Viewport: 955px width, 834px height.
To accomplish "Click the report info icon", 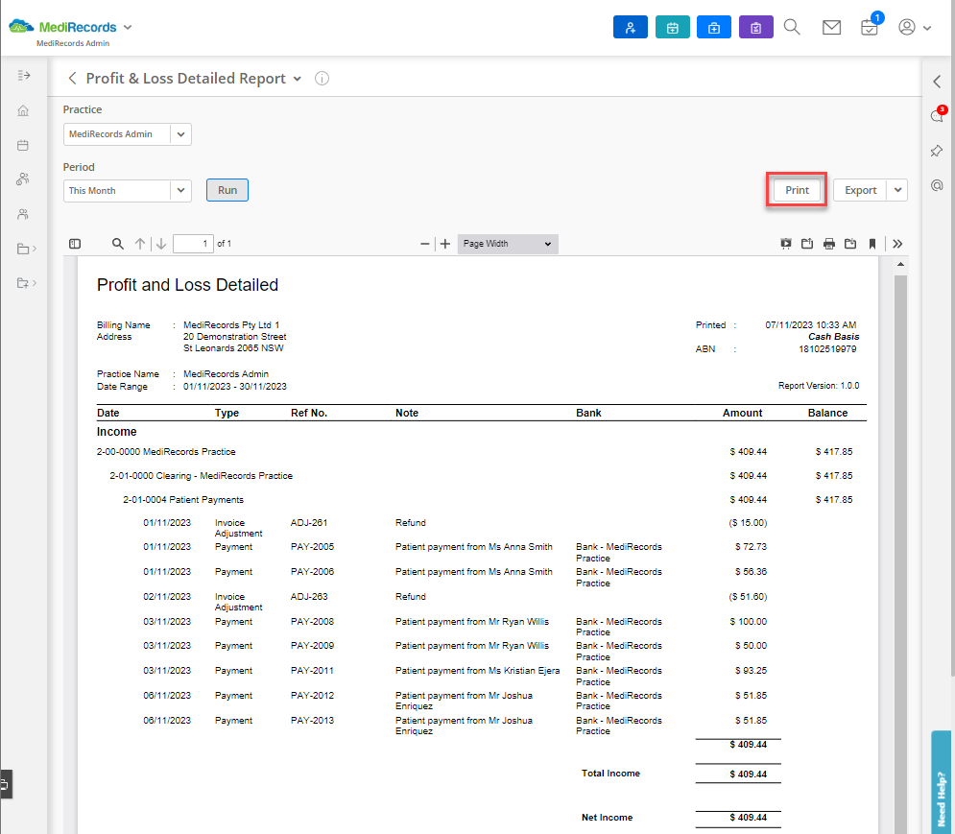I will [x=322, y=78].
